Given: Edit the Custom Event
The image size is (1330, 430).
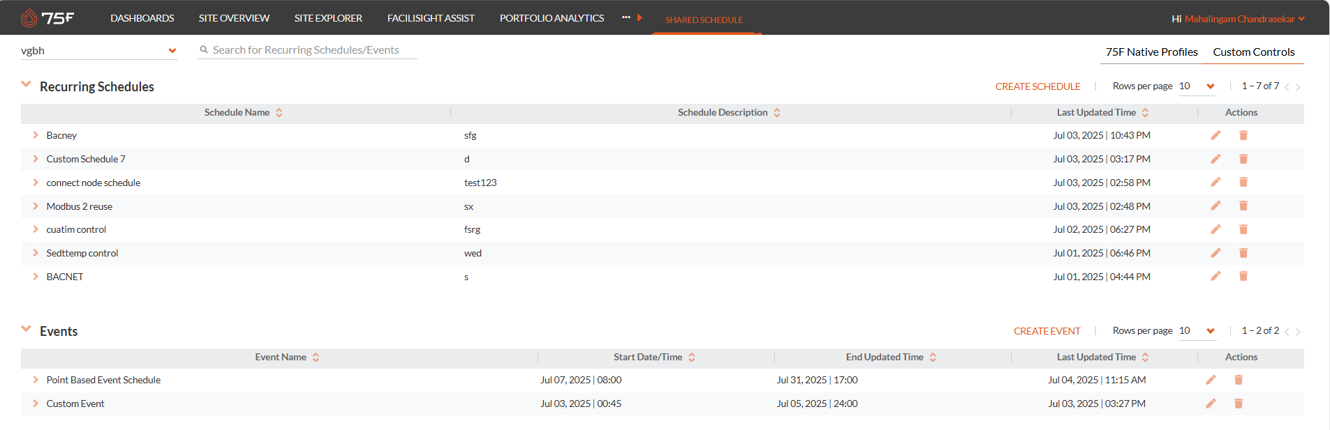Looking at the screenshot, I should click(x=1211, y=404).
